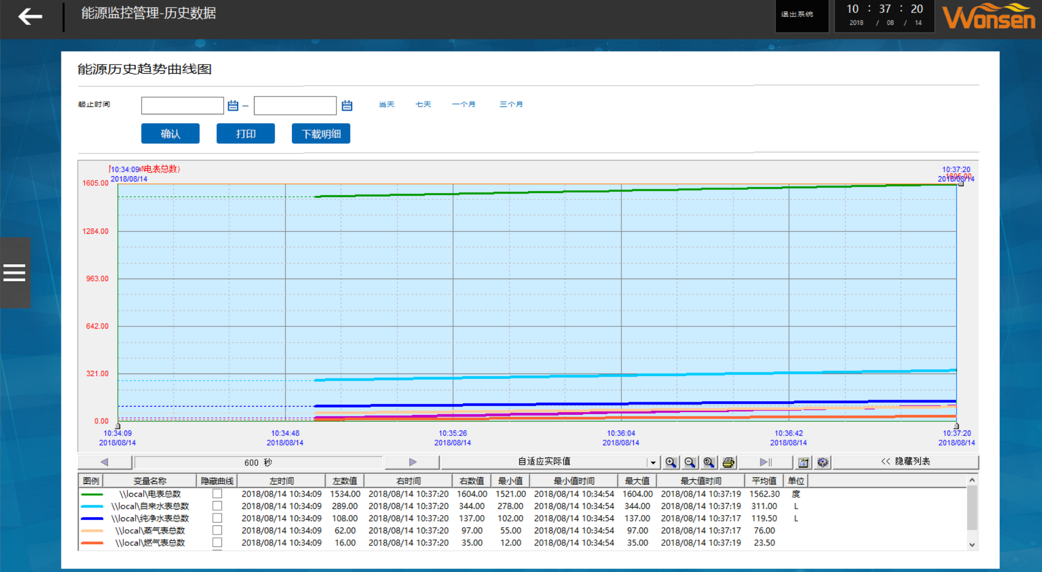Click the 1605.00 y-axis label
Image resolution: width=1042 pixels, height=572 pixels.
click(96, 183)
